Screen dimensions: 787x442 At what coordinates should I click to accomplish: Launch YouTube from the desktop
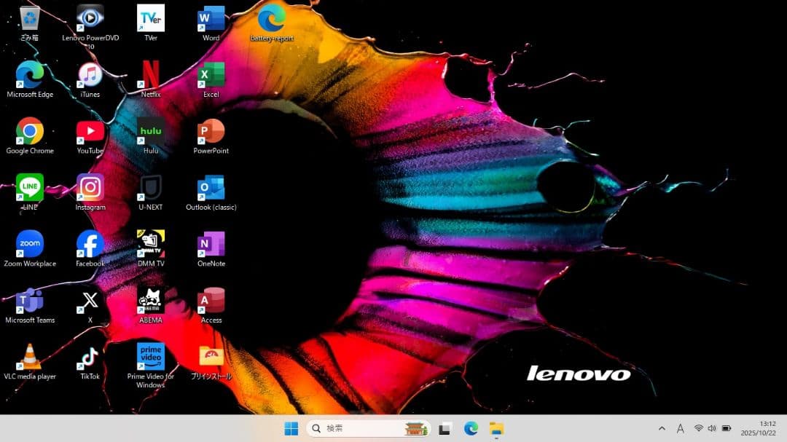(x=89, y=130)
